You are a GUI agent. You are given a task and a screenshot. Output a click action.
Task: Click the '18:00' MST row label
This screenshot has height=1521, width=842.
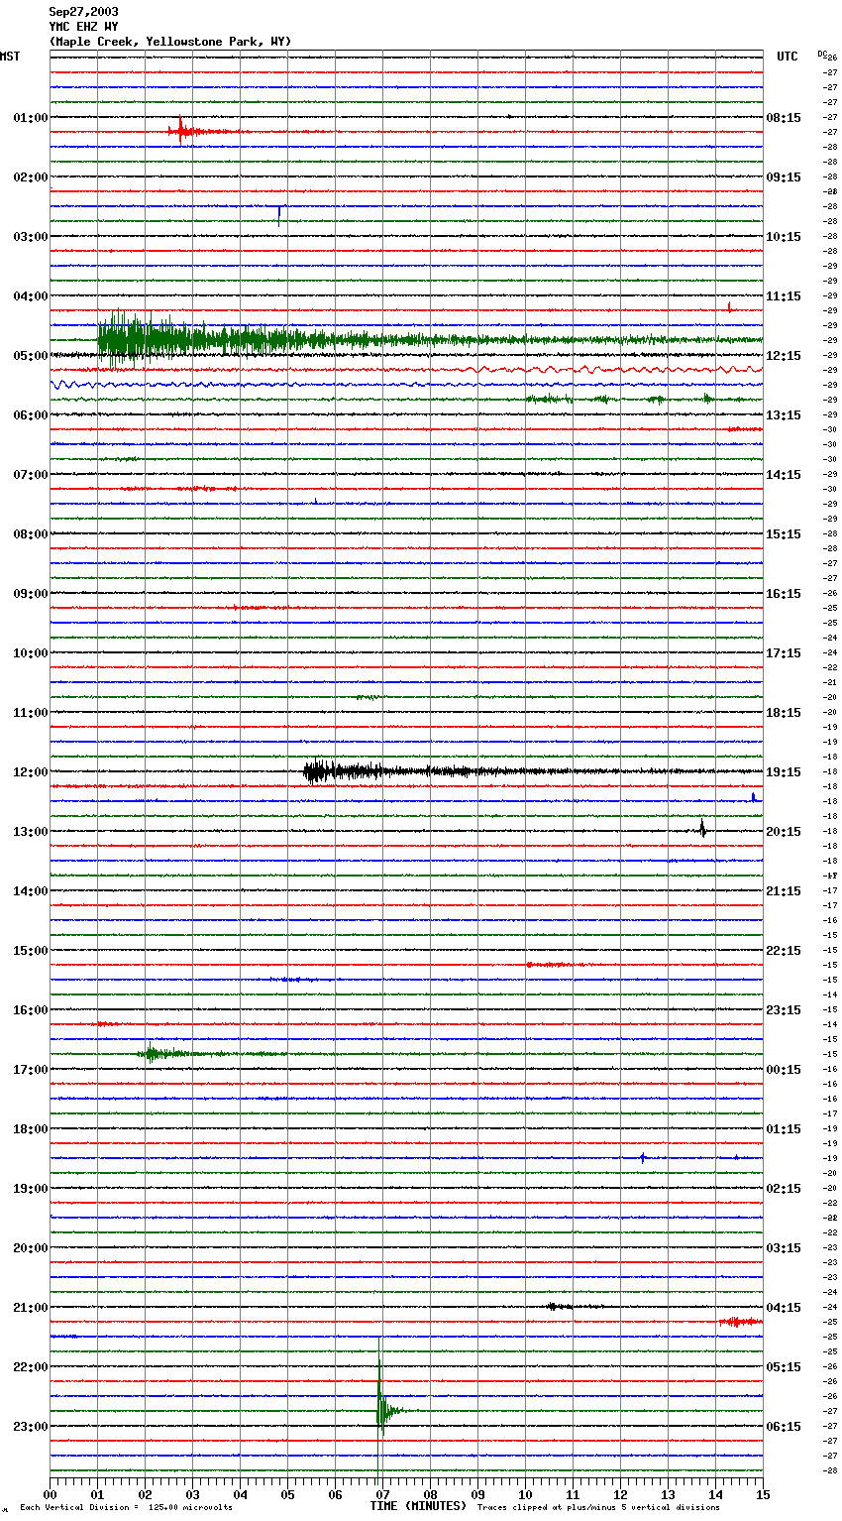click(x=31, y=1129)
